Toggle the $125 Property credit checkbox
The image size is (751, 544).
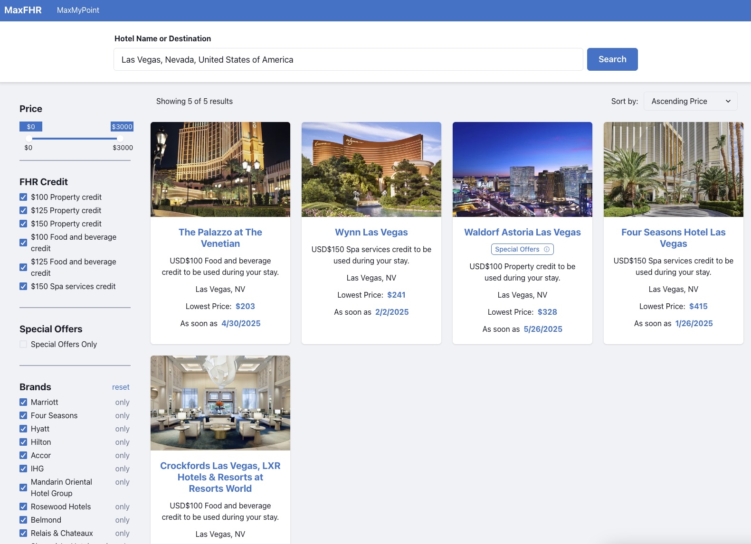pos(23,210)
